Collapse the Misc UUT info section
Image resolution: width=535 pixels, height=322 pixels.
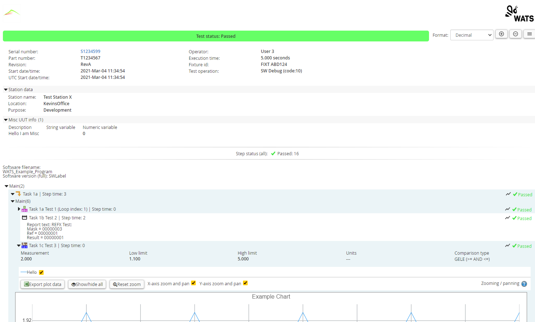pyautogui.click(x=5, y=120)
